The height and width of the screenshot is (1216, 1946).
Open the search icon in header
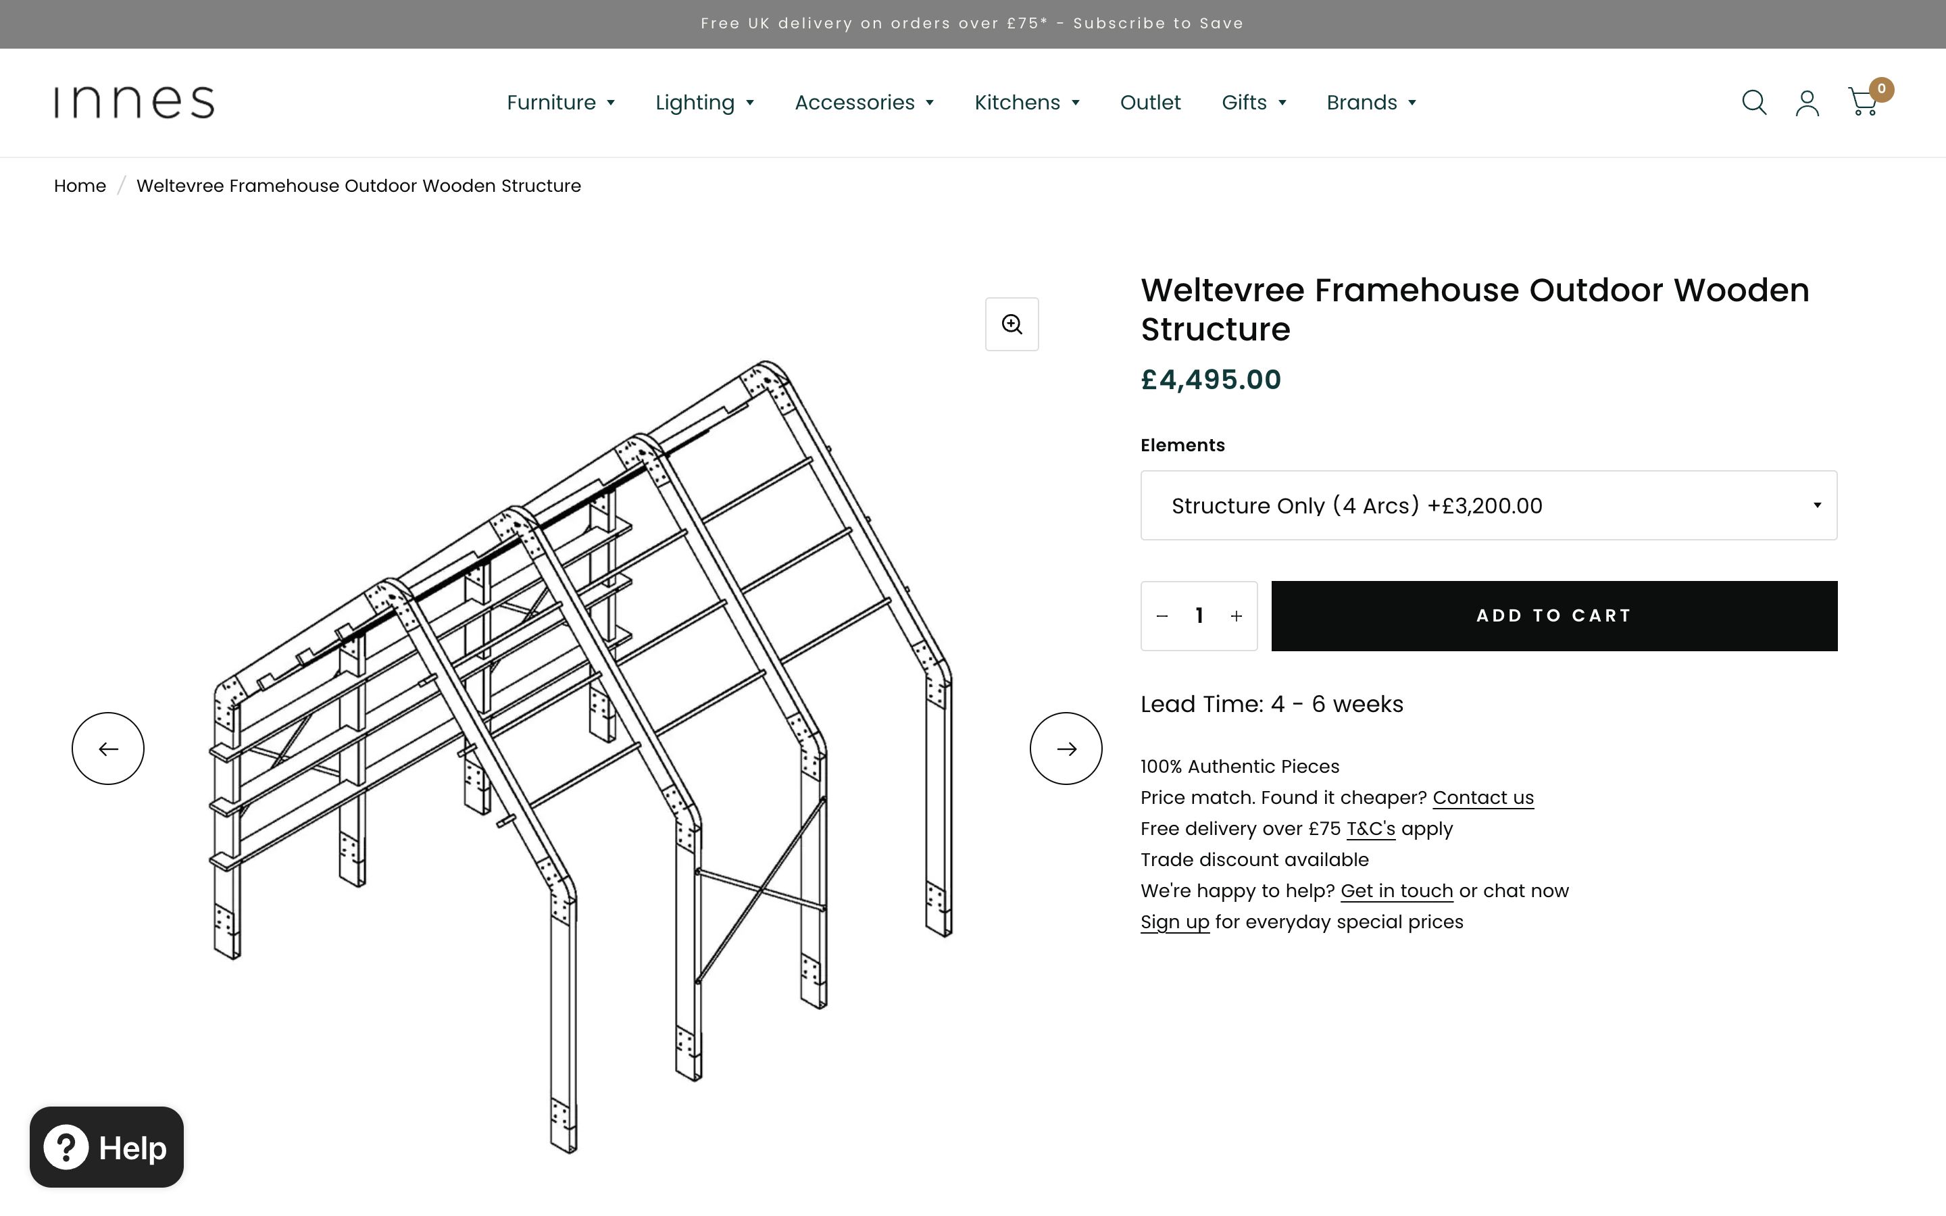[x=1753, y=103]
